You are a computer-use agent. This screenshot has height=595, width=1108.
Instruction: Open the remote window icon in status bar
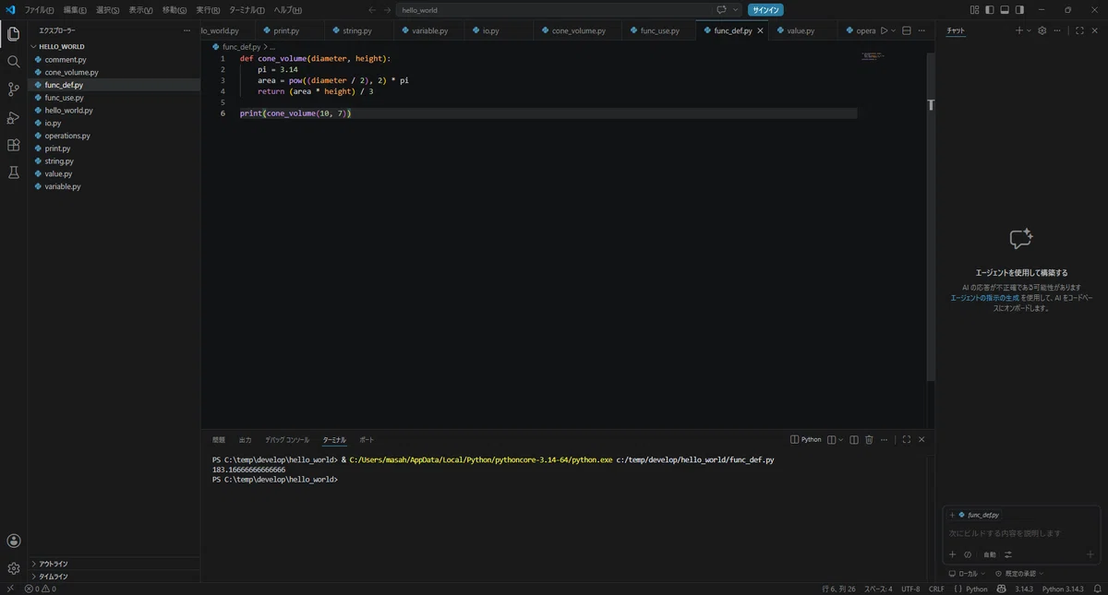[10, 589]
